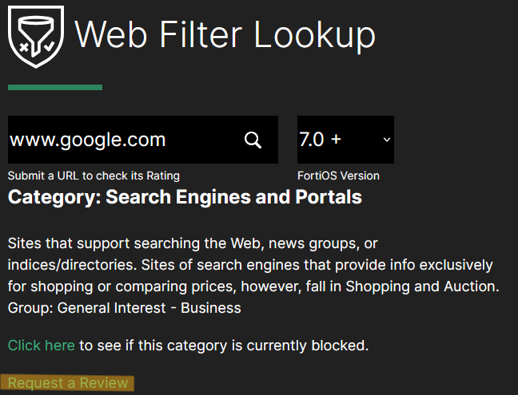Click the General Interest - Business text
The width and height of the screenshot is (518, 395).
(x=155, y=307)
